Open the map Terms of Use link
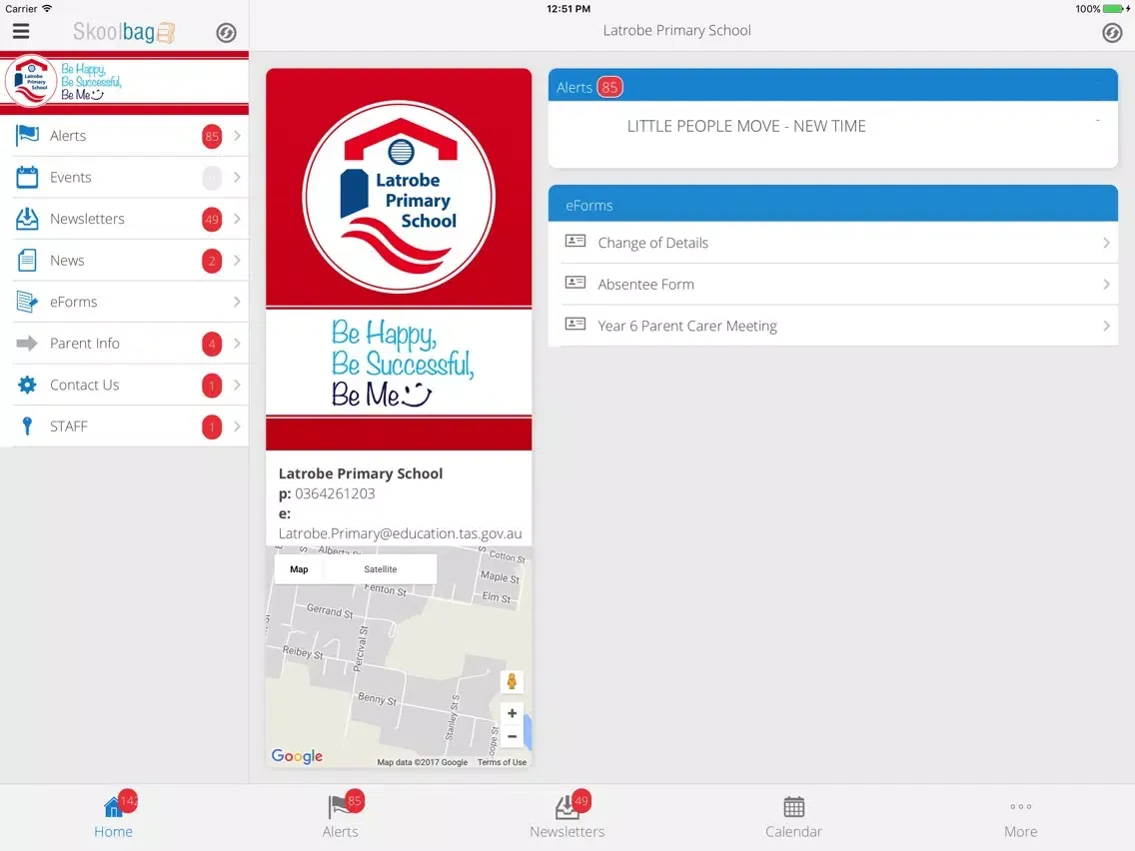 (x=502, y=762)
